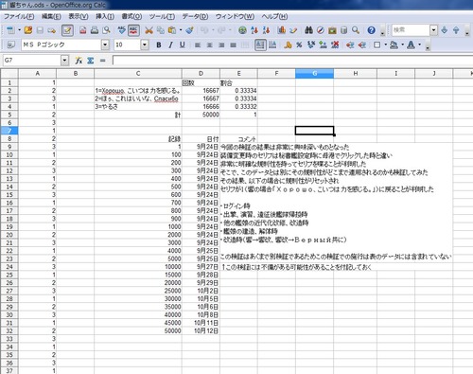Open the page preview
The width and height of the screenshot is (473, 374).
coord(107,30)
